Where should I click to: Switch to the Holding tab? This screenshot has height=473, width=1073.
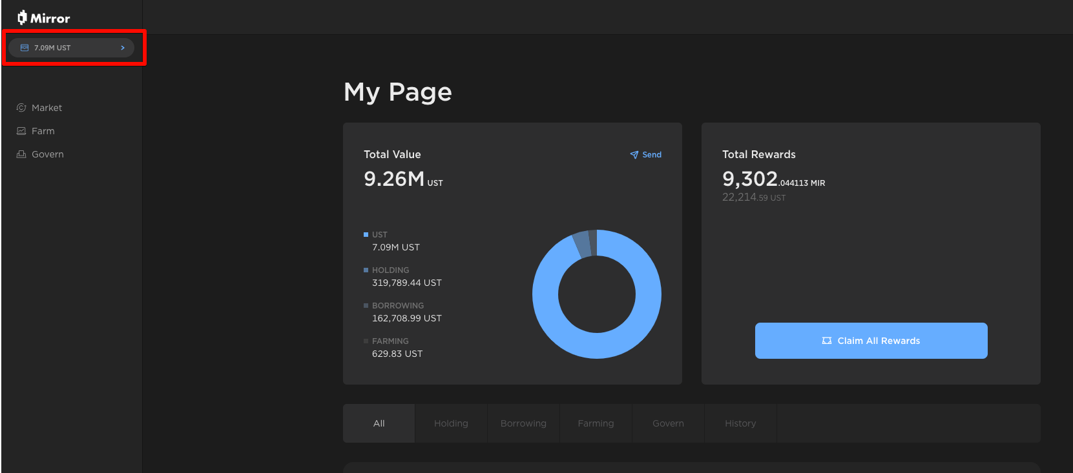[451, 423]
